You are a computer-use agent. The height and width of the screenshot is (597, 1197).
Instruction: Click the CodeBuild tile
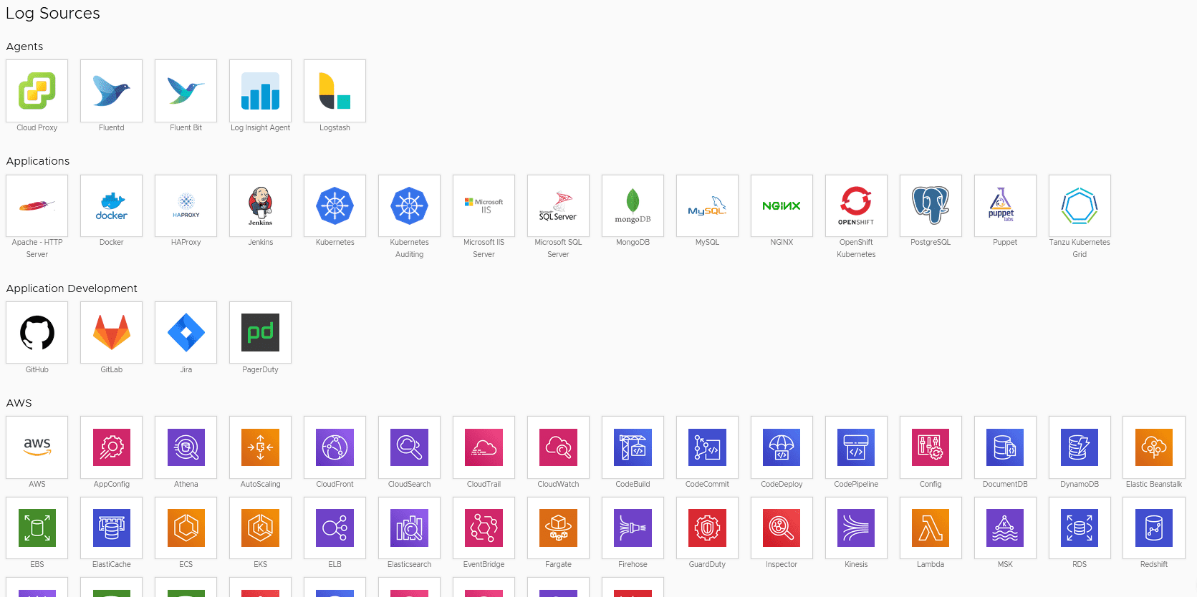(x=633, y=447)
